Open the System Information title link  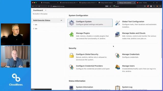coord(85,87)
